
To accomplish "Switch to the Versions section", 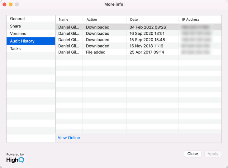I will [31, 33].
